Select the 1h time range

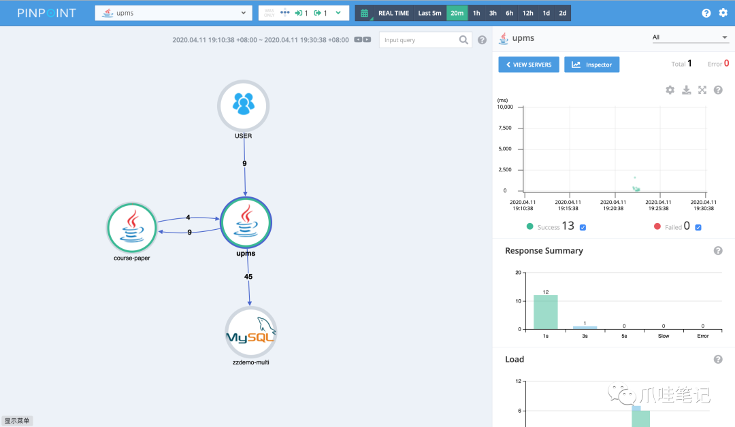(476, 13)
